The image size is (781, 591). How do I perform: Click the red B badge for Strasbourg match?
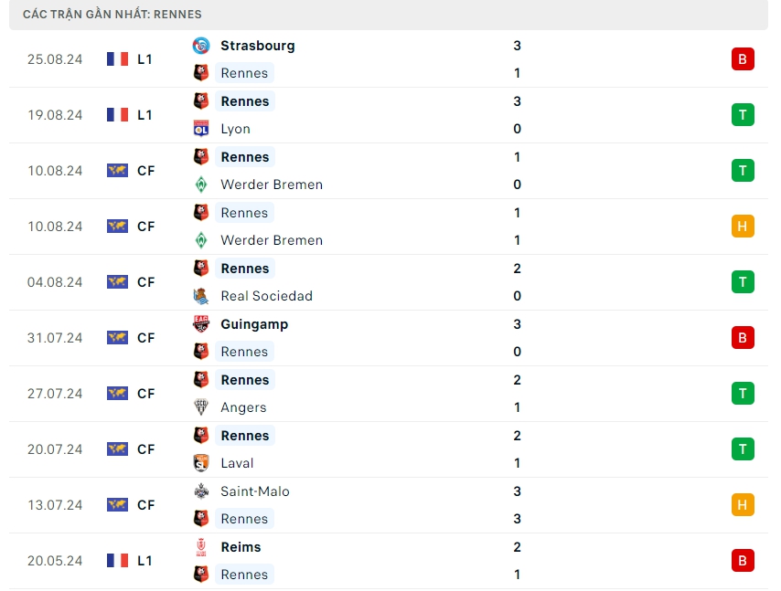743,59
